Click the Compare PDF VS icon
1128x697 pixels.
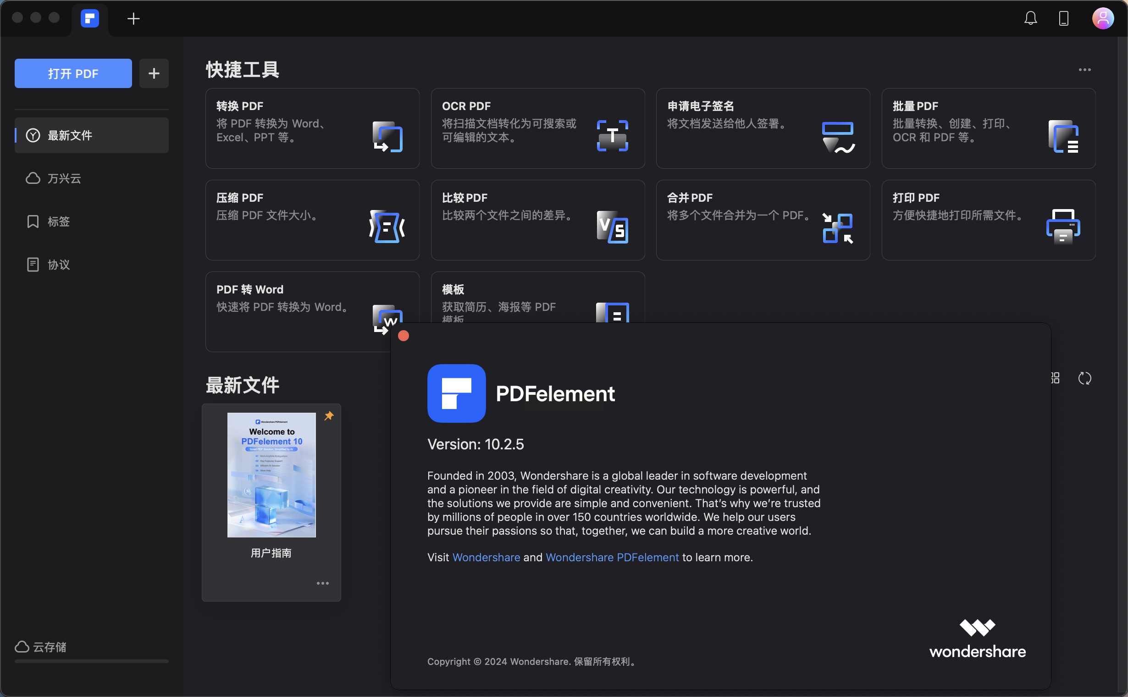click(x=612, y=227)
